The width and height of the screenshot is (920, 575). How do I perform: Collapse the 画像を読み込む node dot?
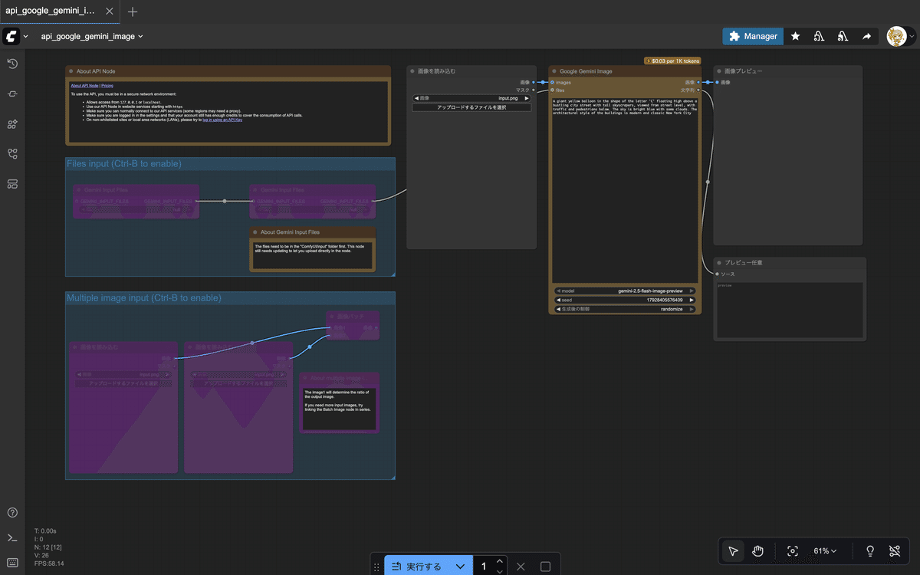412,71
